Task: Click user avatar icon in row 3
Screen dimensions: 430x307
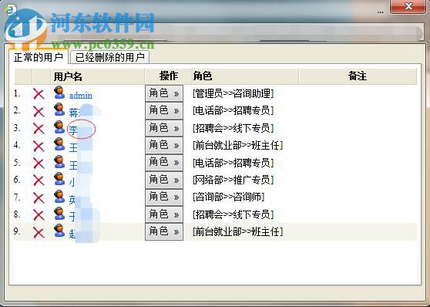Action: 59,127
